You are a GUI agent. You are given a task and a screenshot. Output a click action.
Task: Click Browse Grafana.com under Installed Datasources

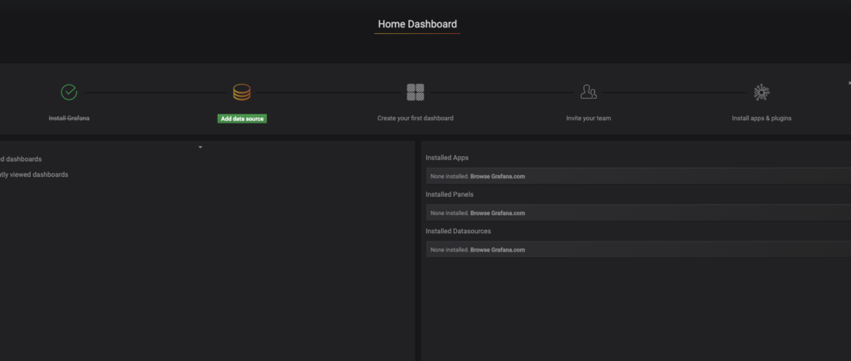498,250
